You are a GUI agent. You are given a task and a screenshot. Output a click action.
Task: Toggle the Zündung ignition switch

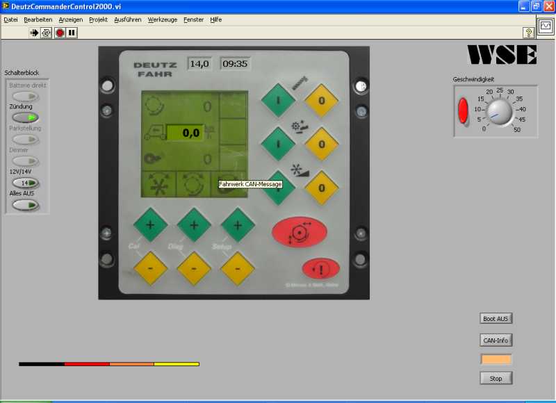pyautogui.click(x=26, y=117)
